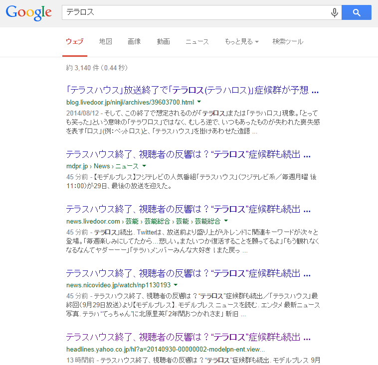Click the blue magnifier search button
The image size is (378, 365).
point(356,12)
